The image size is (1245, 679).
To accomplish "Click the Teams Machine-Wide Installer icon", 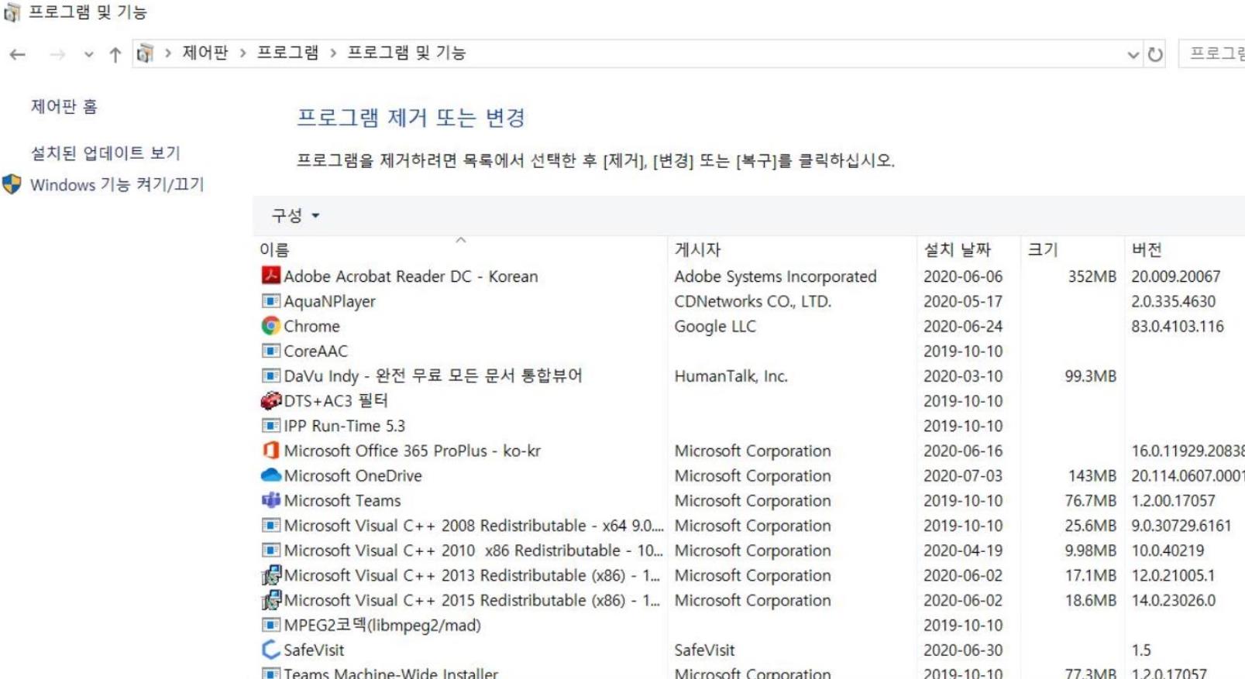I will [x=270, y=673].
